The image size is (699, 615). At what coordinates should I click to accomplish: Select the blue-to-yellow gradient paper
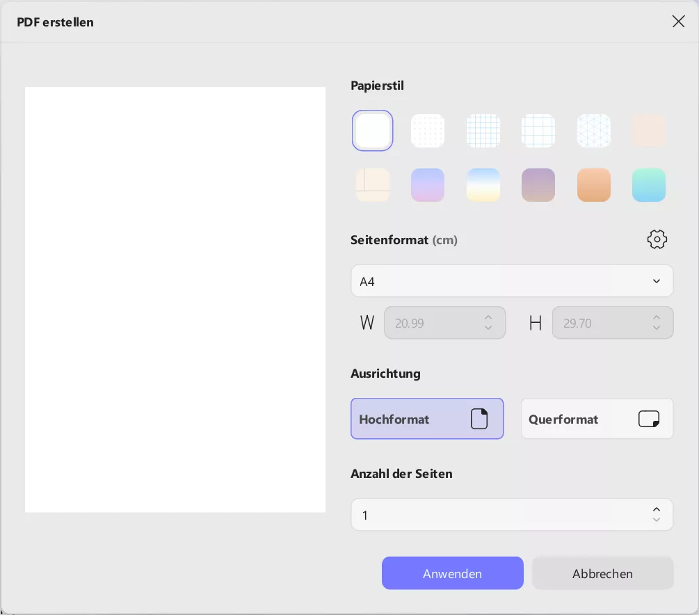point(483,185)
